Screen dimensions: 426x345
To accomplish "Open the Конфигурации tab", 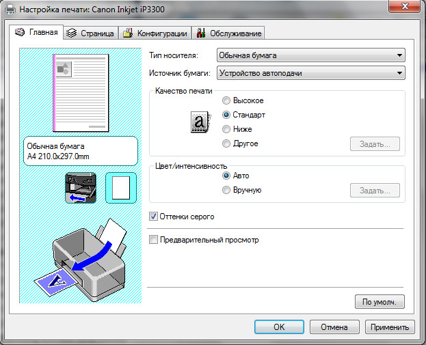I will 155,33.
